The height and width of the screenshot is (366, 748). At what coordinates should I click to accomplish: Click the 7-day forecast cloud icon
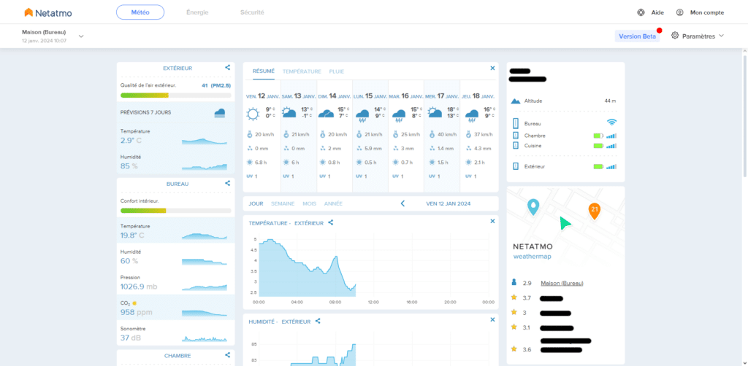(x=219, y=113)
